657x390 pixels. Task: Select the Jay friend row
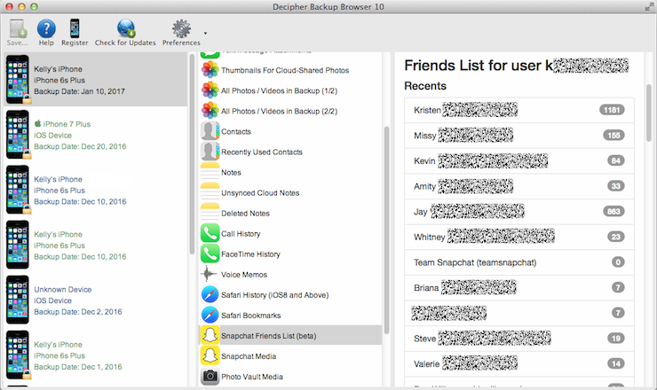tap(519, 212)
